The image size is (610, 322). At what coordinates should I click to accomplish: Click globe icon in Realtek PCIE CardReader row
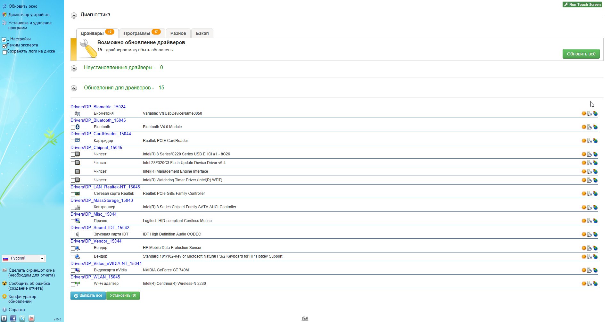[595, 141]
